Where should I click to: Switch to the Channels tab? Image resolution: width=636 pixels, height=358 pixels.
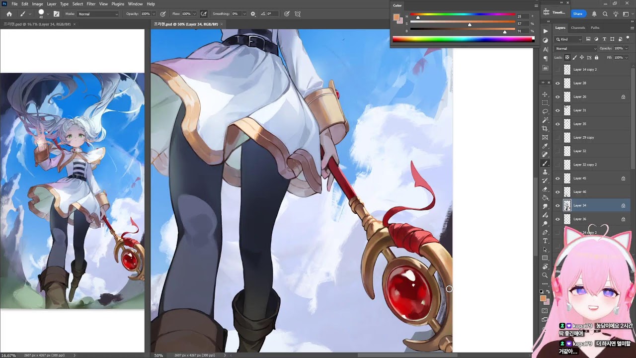[x=578, y=28]
